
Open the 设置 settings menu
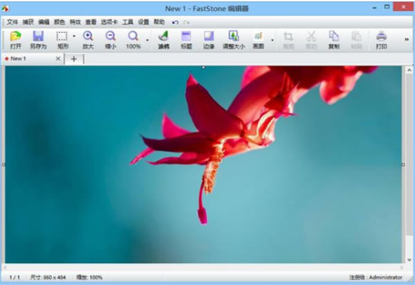(143, 22)
